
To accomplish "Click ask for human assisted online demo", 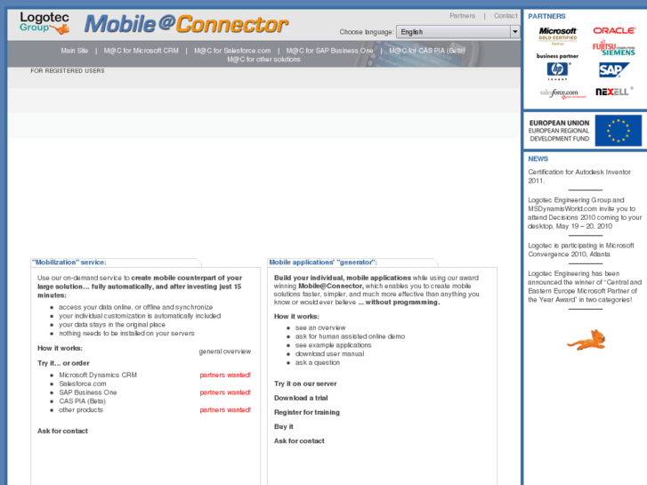I will tap(350, 336).
